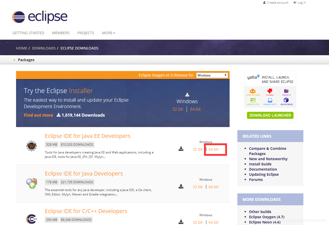
Task: Download the 64 bit Eclipse Installer
Action: coord(195,109)
